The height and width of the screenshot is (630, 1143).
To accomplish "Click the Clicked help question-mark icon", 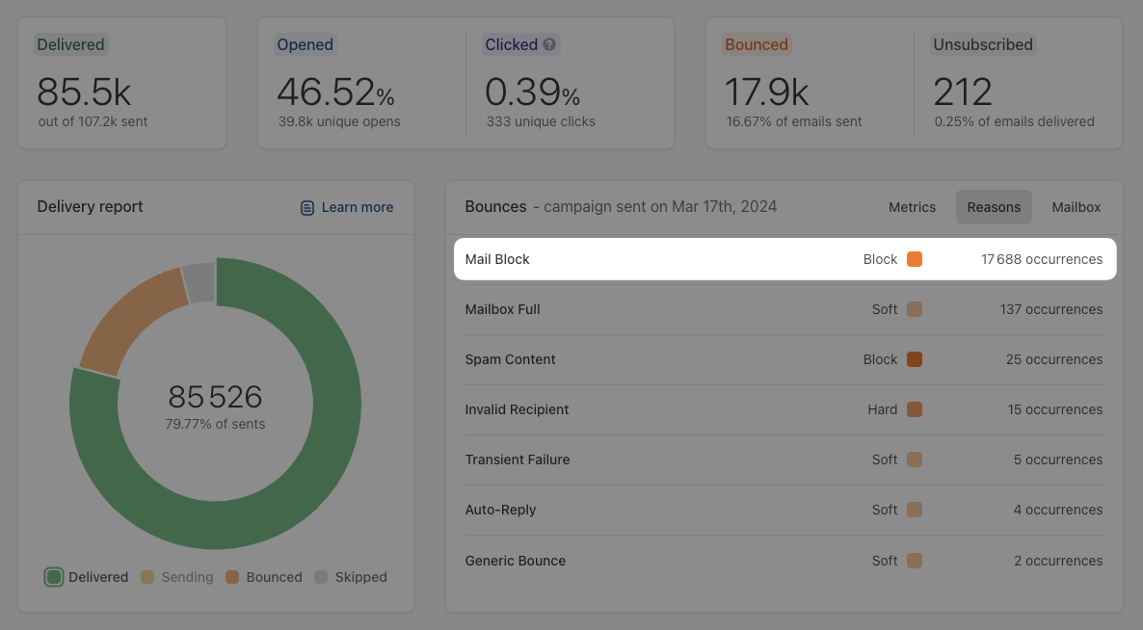I will tap(550, 44).
